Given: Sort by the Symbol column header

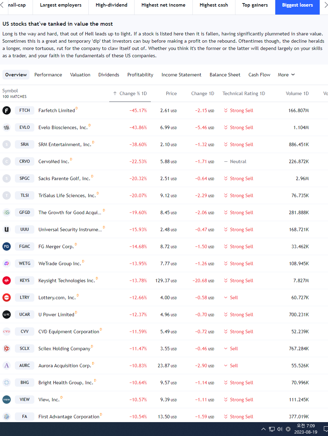Looking at the screenshot, I should [x=10, y=91].
